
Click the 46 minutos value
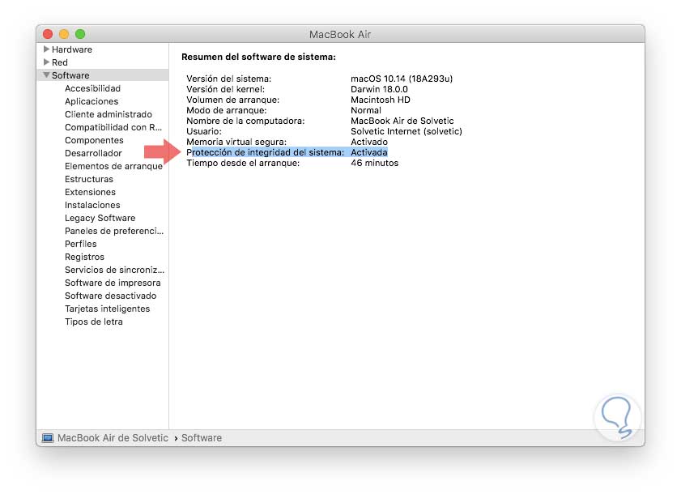tap(374, 163)
